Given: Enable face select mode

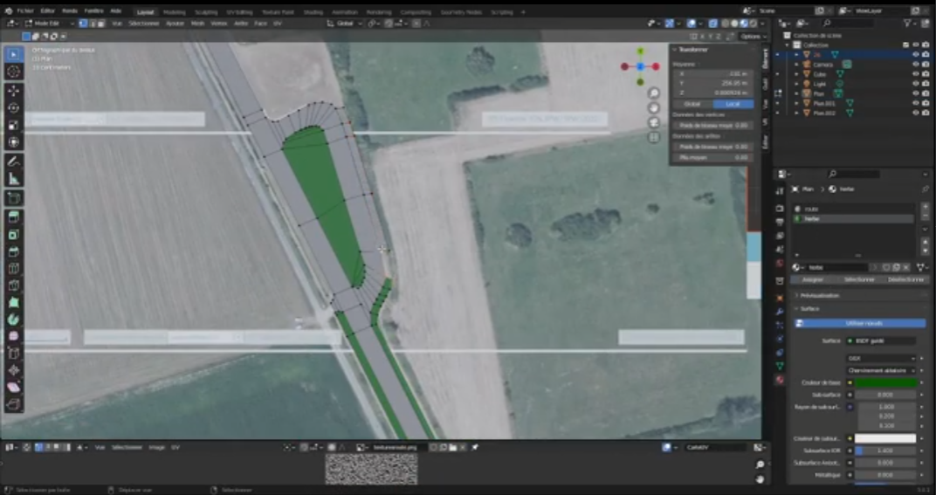Looking at the screenshot, I should coord(101,24).
